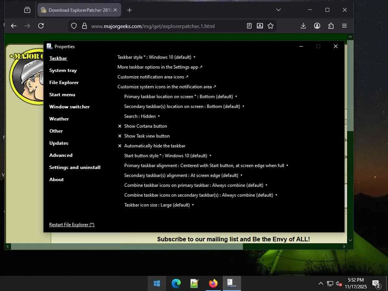Viewport: 388px width, 291px height.
Task: Open the notification center icon
Action: click(x=376, y=284)
